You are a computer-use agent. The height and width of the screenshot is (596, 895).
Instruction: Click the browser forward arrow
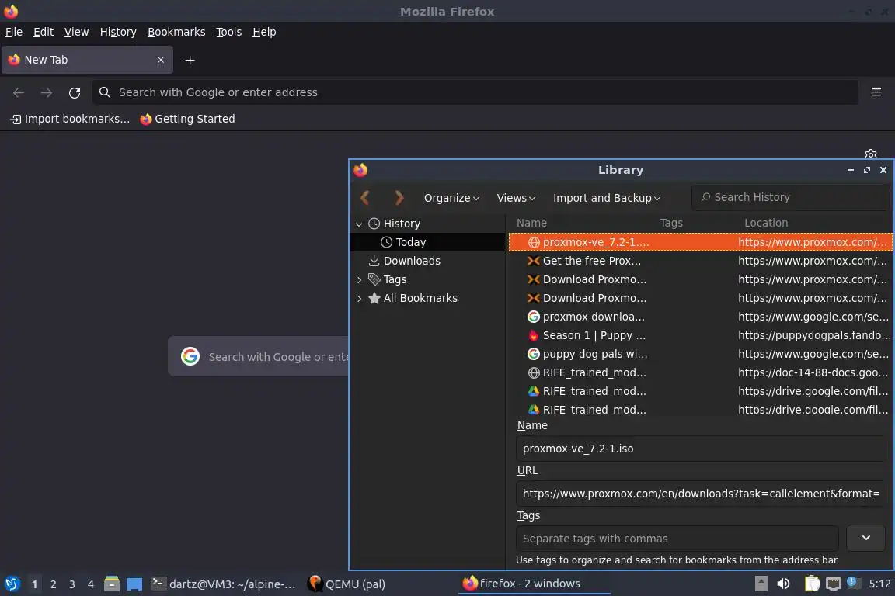click(x=47, y=93)
